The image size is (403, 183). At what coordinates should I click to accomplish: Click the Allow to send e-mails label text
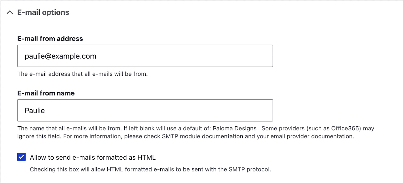92,157
